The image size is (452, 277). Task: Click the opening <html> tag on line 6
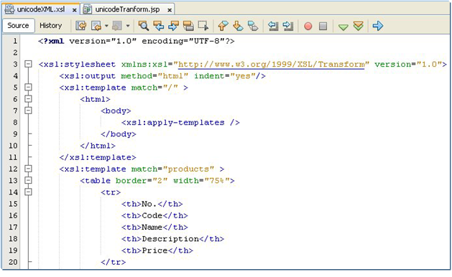pyautogui.click(x=95, y=99)
